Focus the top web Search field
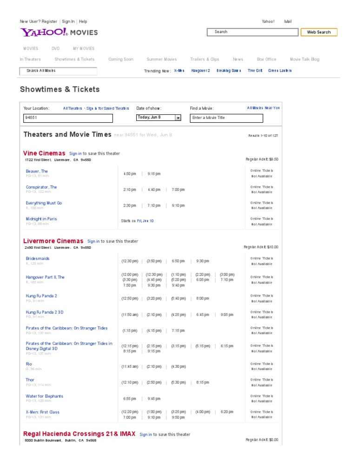357x476 pixels. (252, 32)
